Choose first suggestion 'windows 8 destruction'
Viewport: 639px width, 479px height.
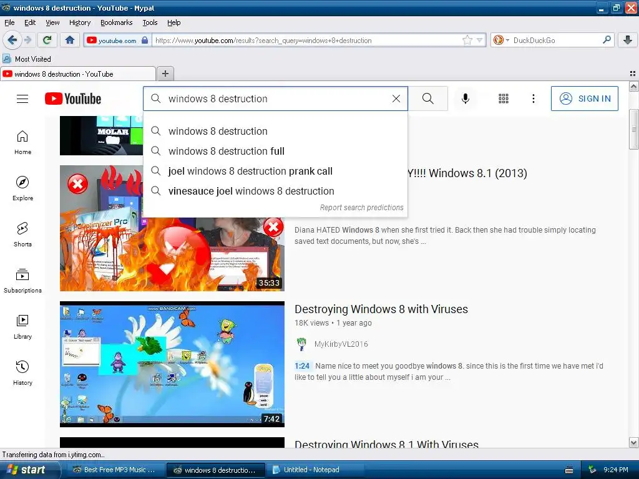pyautogui.click(x=275, y=131)
